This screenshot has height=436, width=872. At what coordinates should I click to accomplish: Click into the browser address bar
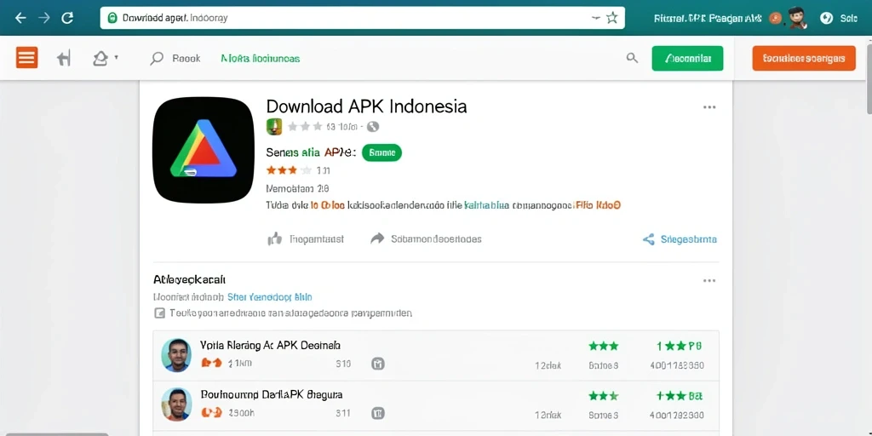pyautogui.click(x=362, y=18)
